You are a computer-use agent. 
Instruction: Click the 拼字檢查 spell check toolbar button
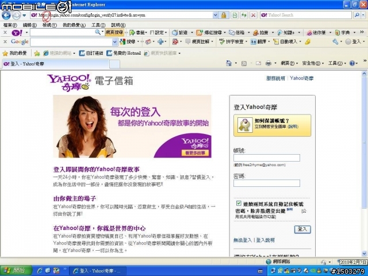pos(233,42)
